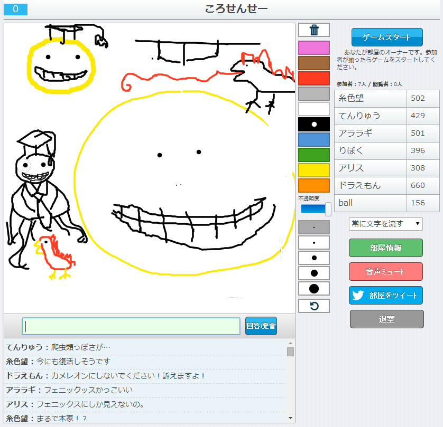Image resolution: width=443 pixels, height=427 pixels.
Task: Click the trash can clear-canvas icon
Action: 314,30
